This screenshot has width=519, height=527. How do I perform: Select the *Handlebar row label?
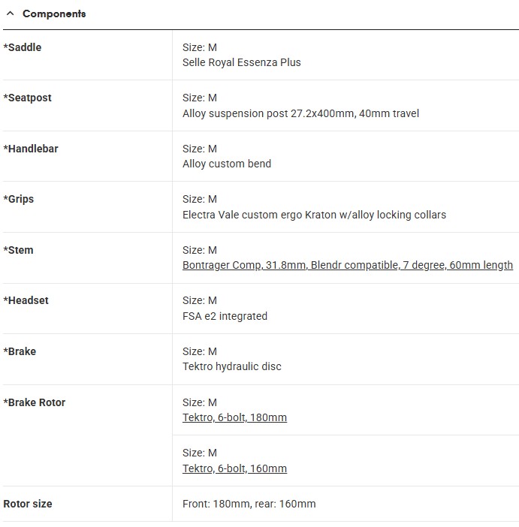point(31,149)
